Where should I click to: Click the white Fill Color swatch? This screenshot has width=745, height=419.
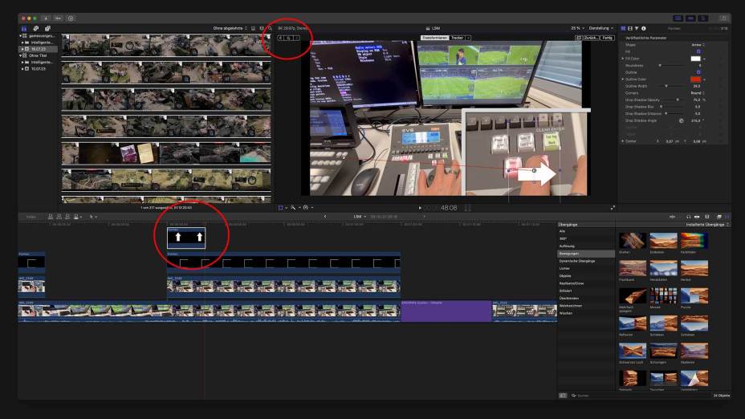coord(695,59)
